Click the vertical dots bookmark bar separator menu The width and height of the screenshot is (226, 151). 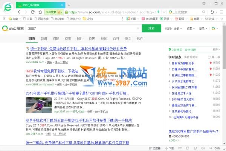click(122, 19)
